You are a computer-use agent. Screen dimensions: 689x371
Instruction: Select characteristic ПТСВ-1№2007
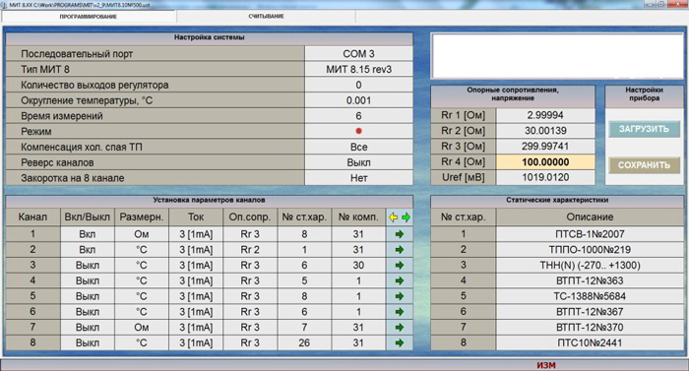pyautogui.click(x=590, y=234)
